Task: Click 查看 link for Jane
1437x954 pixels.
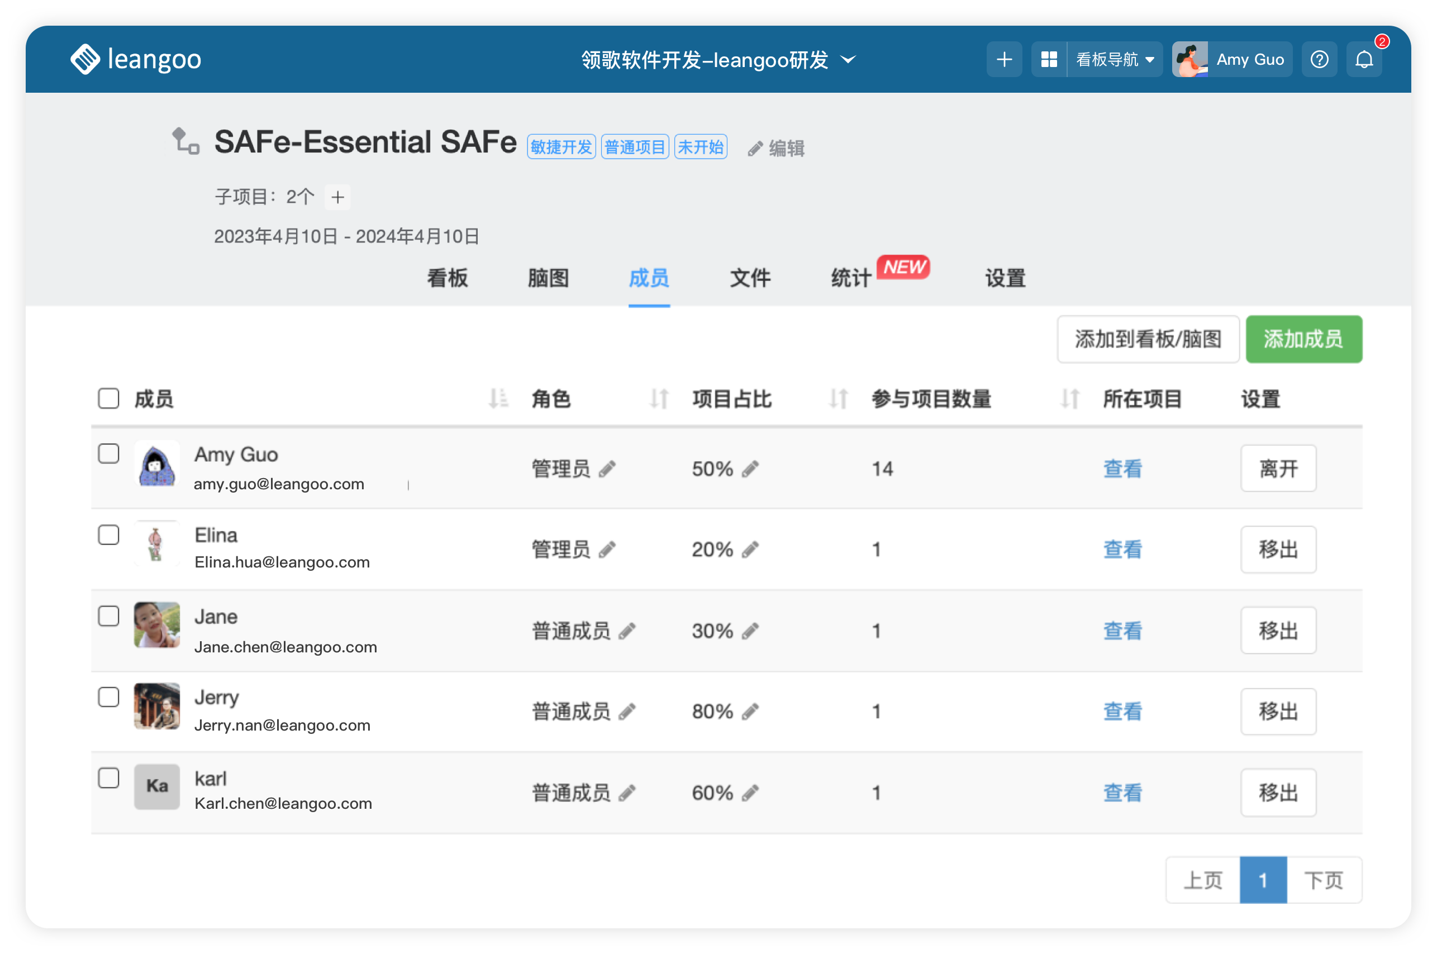Action: coord(1122,631)
